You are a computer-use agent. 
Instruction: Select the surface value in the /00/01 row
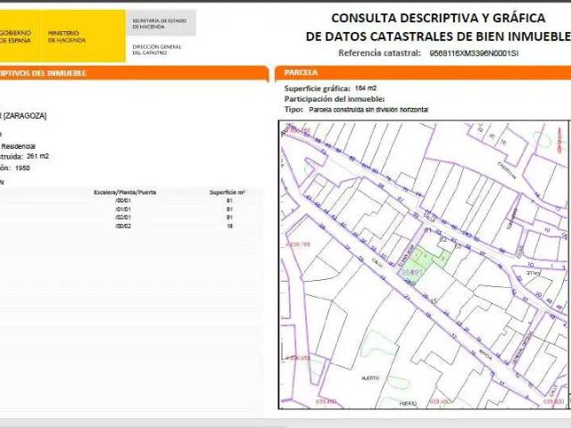229,201
